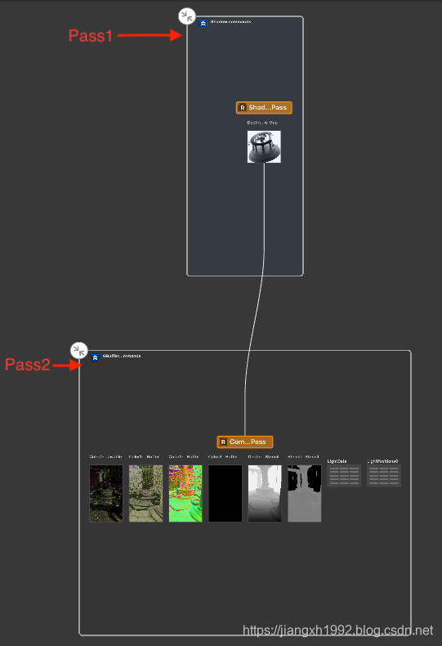
Task: Open the stencil texture thumbnail
Action: [x=305, y=493]
